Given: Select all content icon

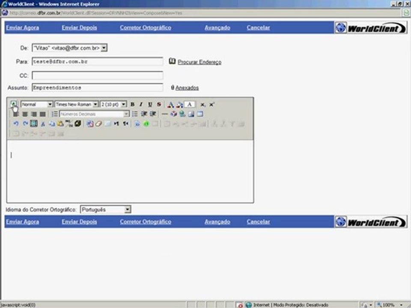Looking at the screenshot, I should tap(34, 123).
